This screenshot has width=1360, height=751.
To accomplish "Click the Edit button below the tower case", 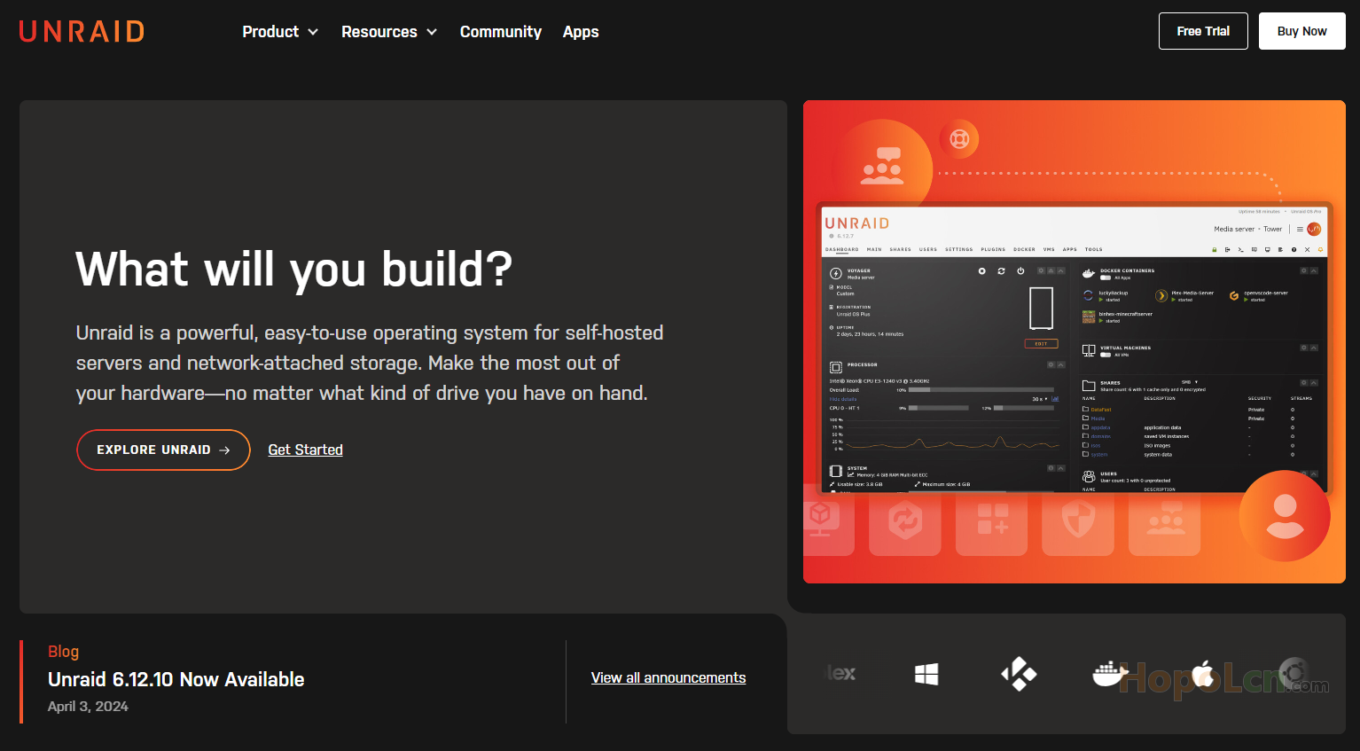I will [x=1042, y=344].
